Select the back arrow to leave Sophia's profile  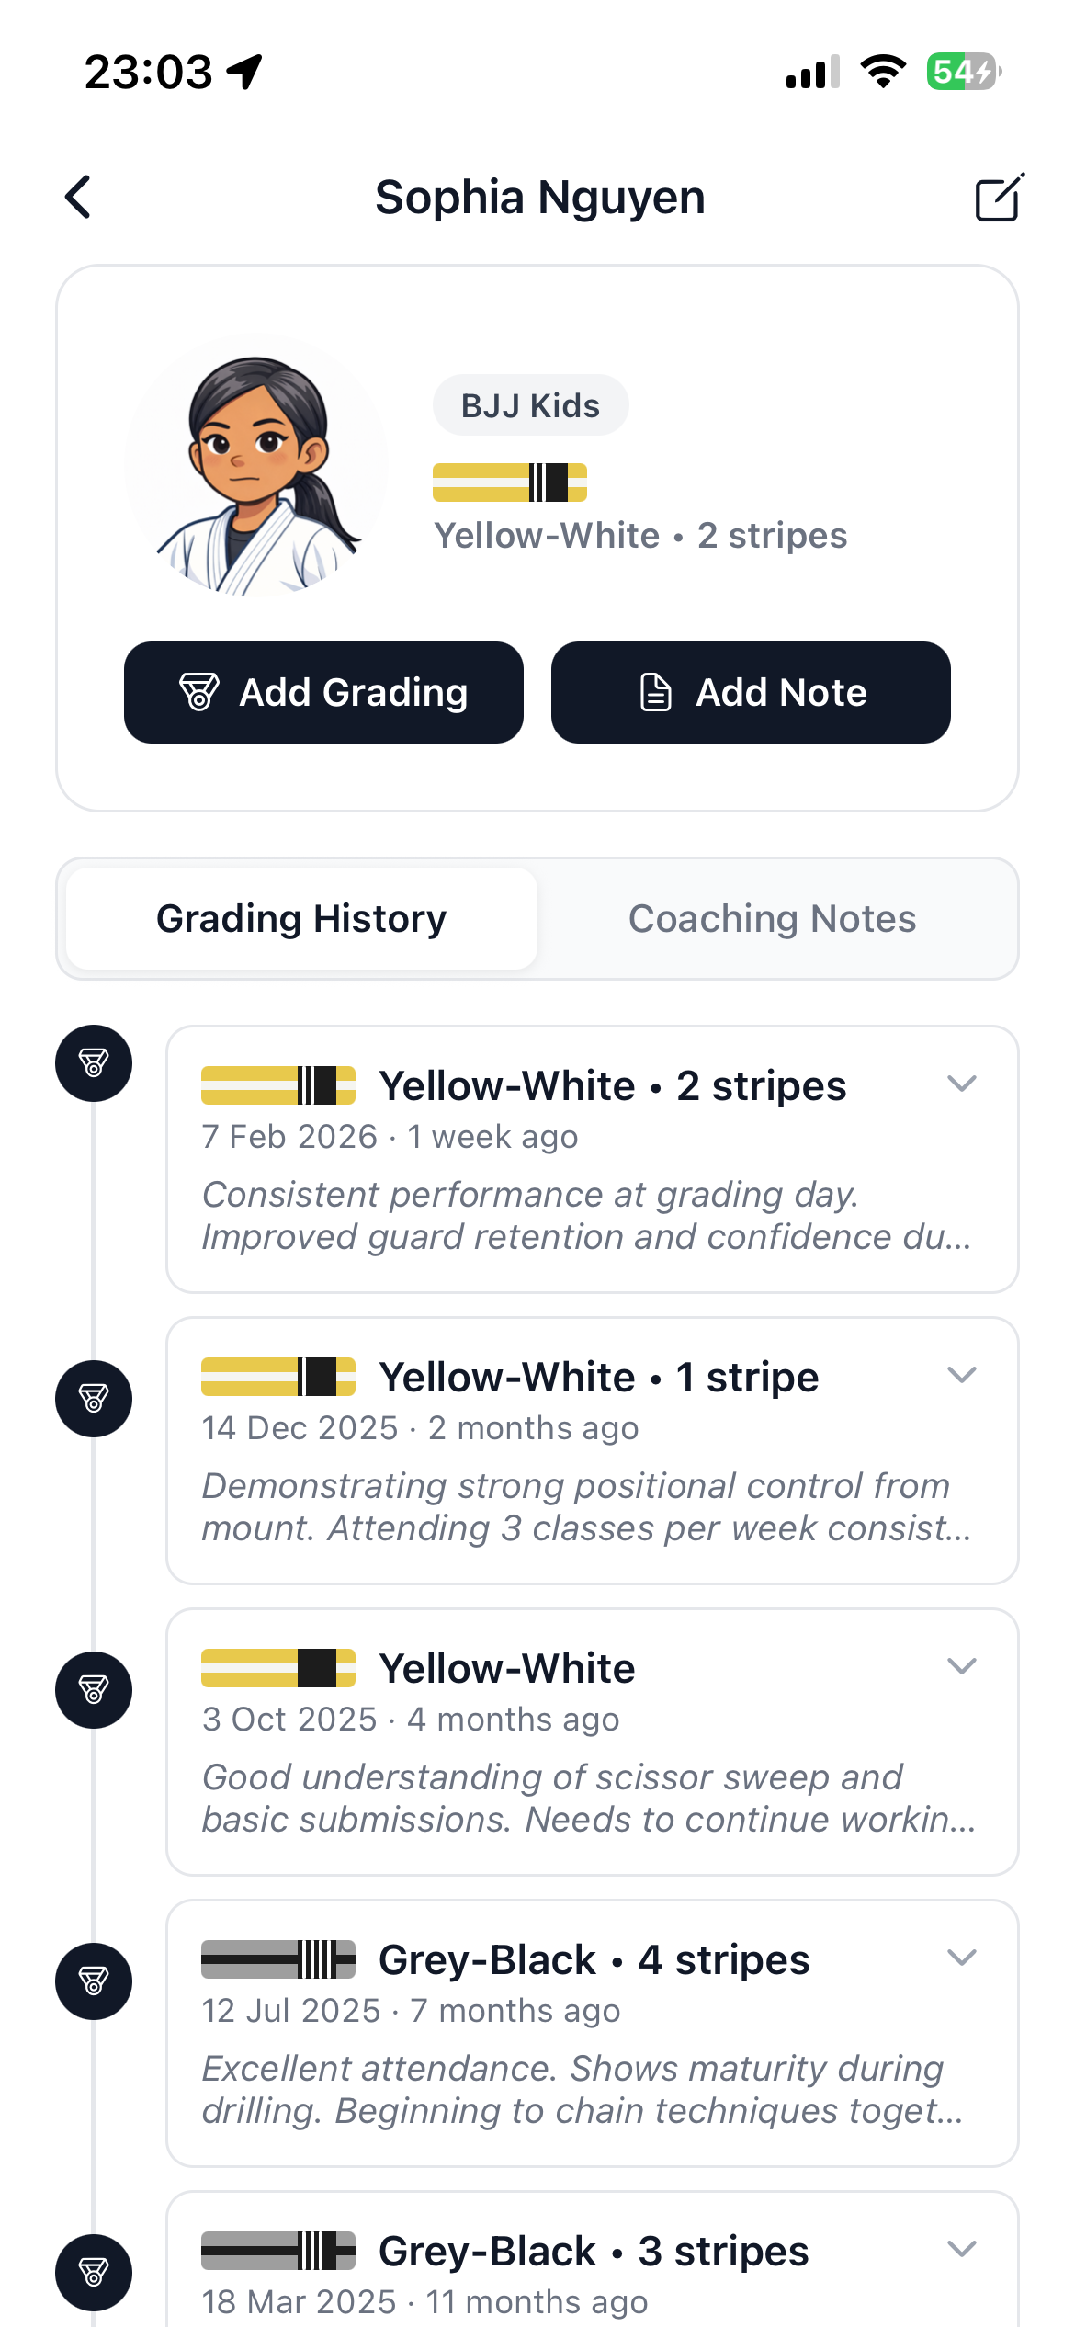[78, 197]
